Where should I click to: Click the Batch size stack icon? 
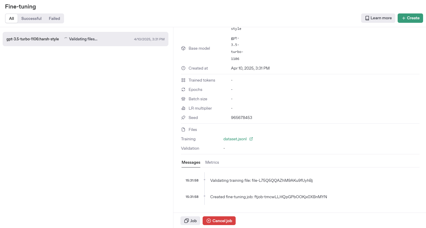(x=183, y=99)
